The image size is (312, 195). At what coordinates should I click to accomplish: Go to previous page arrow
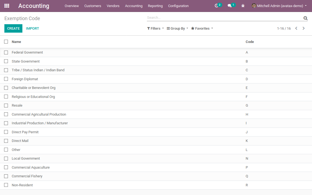coord(296,28)
